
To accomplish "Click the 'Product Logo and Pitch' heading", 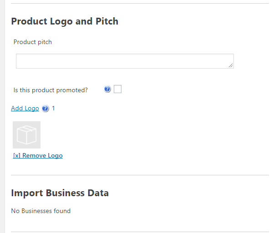I will 65,21.
